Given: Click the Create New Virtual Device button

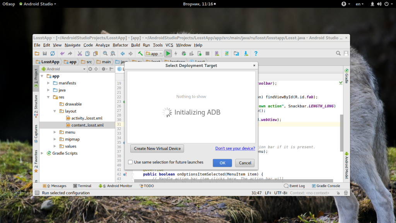Looking at the screenshot, I should point(157,149).
